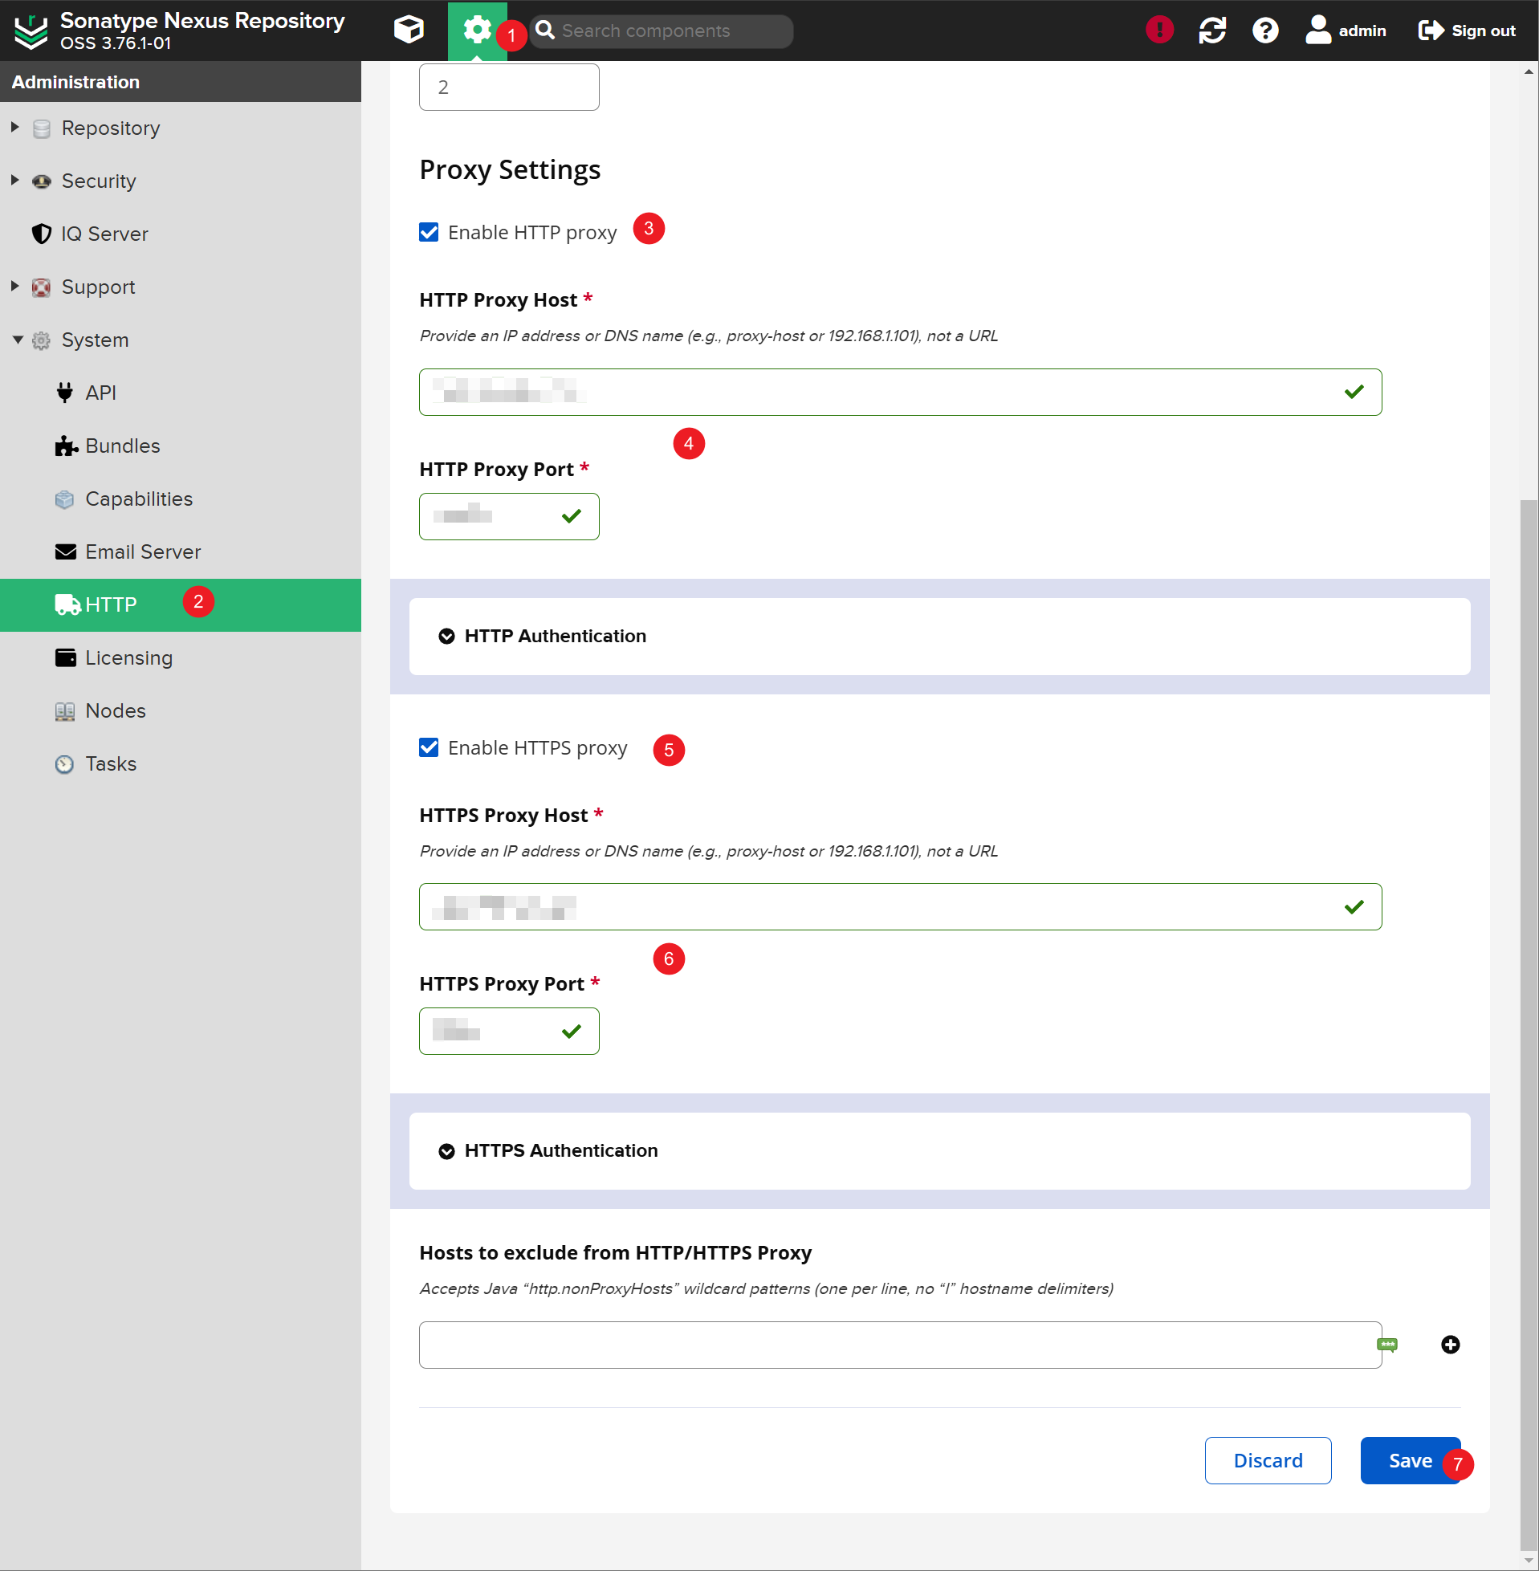
Task: Click the Proxy Settings heading
Action: click(509, 169)
